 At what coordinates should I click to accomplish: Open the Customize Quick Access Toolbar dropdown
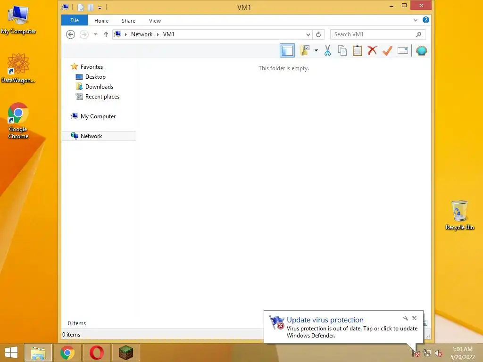[100, 8]
